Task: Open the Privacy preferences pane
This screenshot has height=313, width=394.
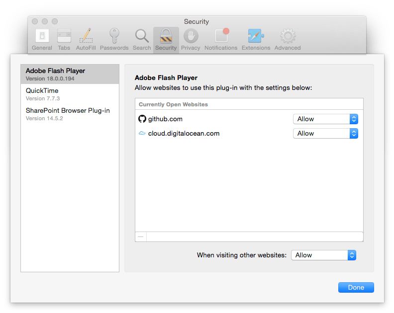Action: pos(191,40)
